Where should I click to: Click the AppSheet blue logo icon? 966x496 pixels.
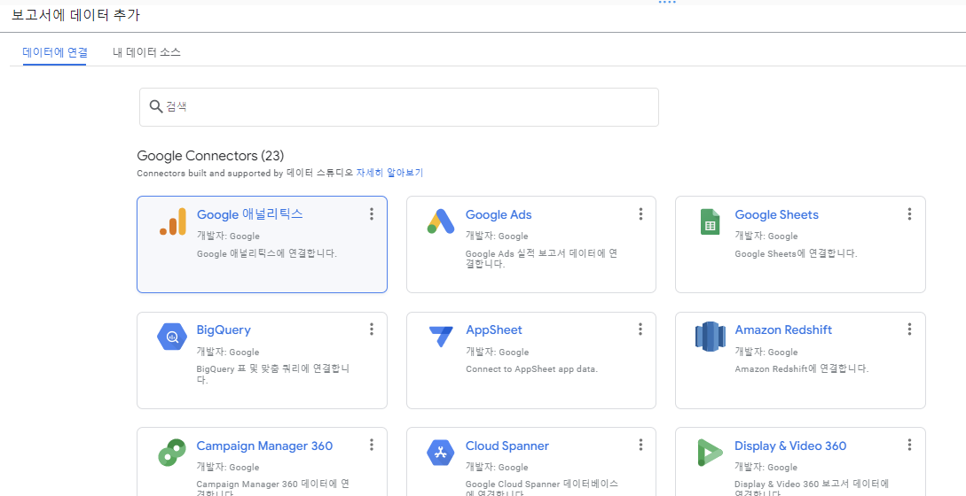pyautogui.click(x=441, y=337)
